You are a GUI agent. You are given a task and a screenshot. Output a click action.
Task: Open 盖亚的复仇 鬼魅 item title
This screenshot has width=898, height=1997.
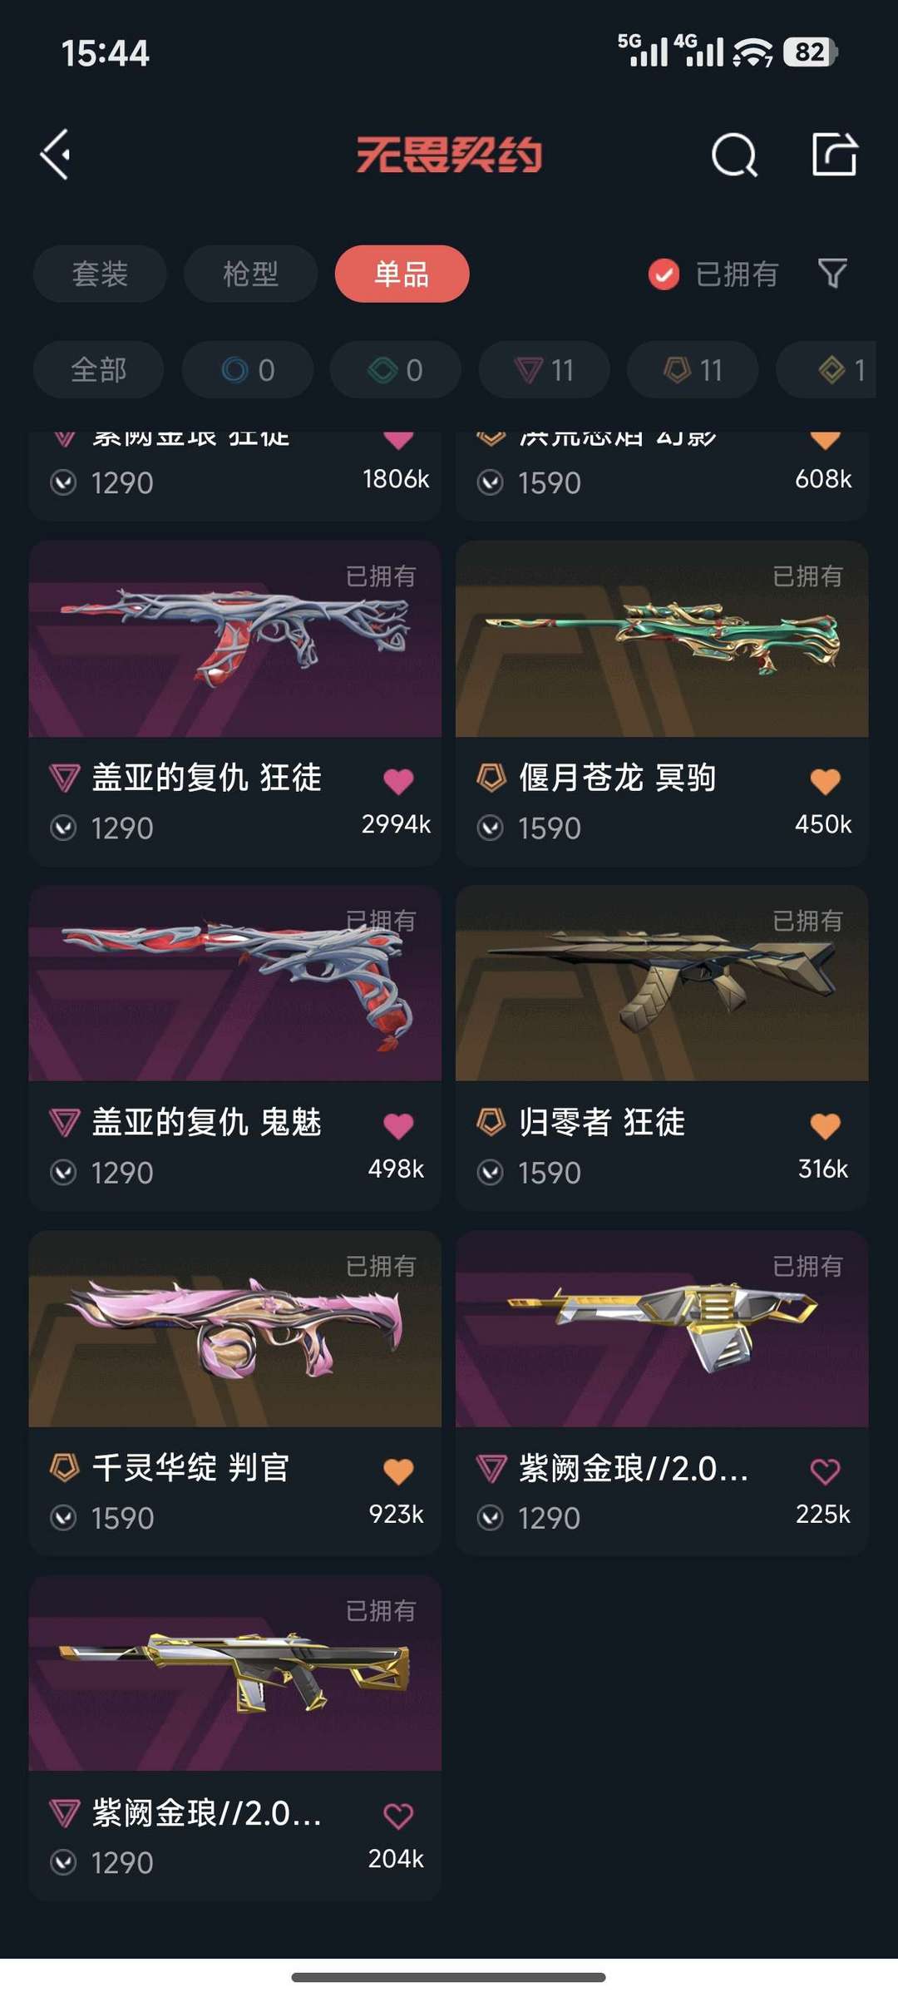[x=206, y=1122]
